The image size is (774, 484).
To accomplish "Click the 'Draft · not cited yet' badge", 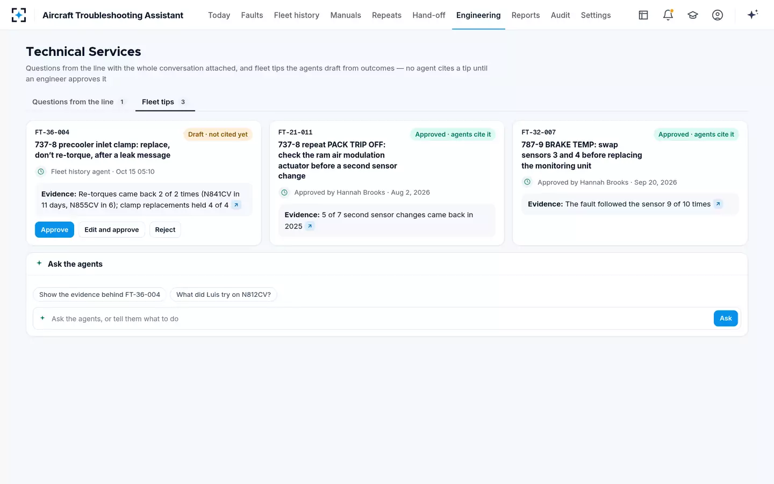I will (218, 134).
